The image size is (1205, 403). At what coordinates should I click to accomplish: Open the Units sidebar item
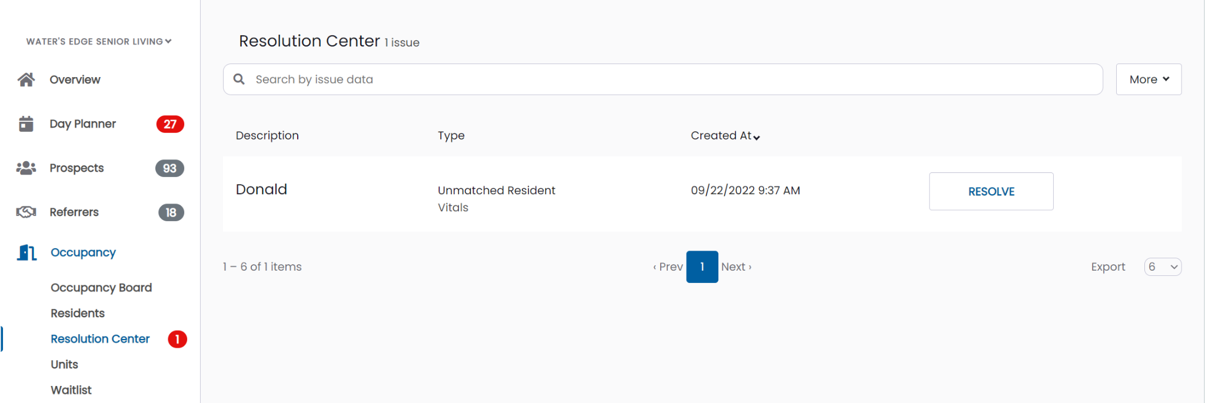64,365
